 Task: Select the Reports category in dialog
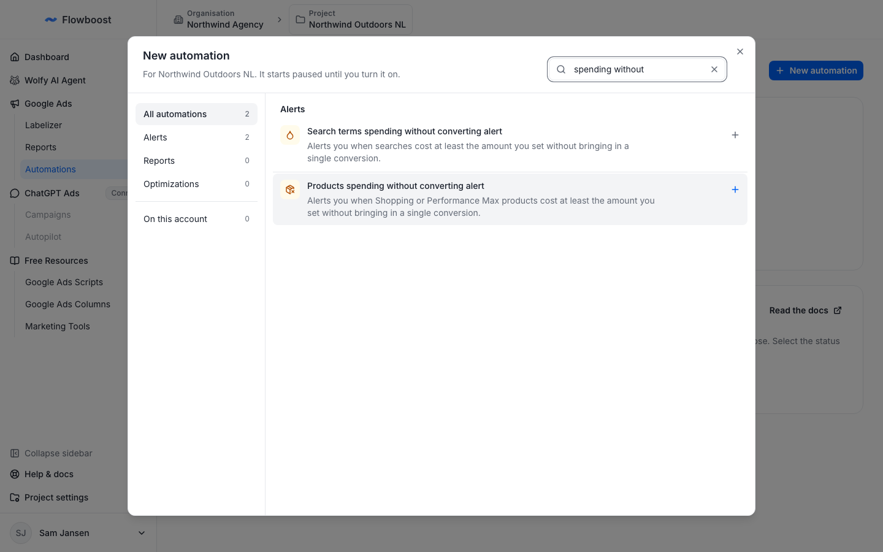[196, 161]
